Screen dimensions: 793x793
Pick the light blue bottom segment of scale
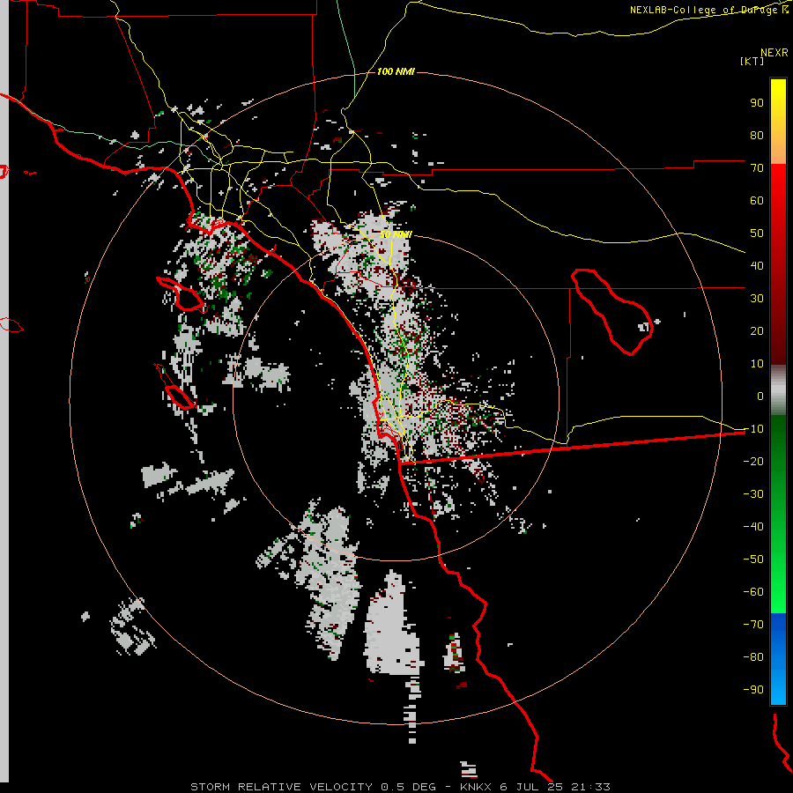pos(778,688)
